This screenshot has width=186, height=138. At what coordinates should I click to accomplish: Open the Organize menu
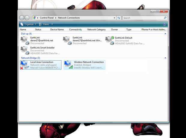(28, 24)
